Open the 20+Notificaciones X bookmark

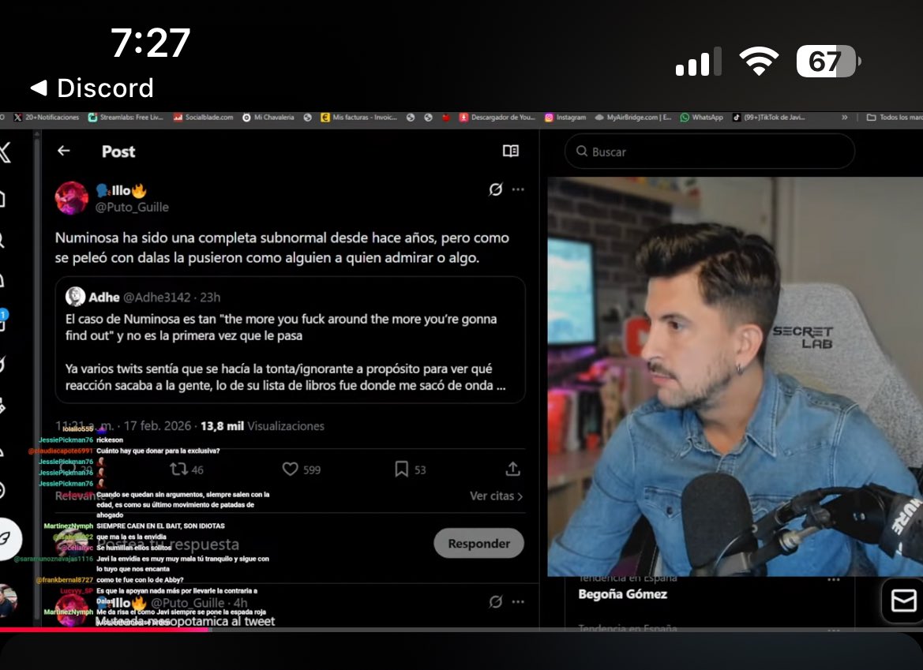pyautogui.click(x=47, y=118)
